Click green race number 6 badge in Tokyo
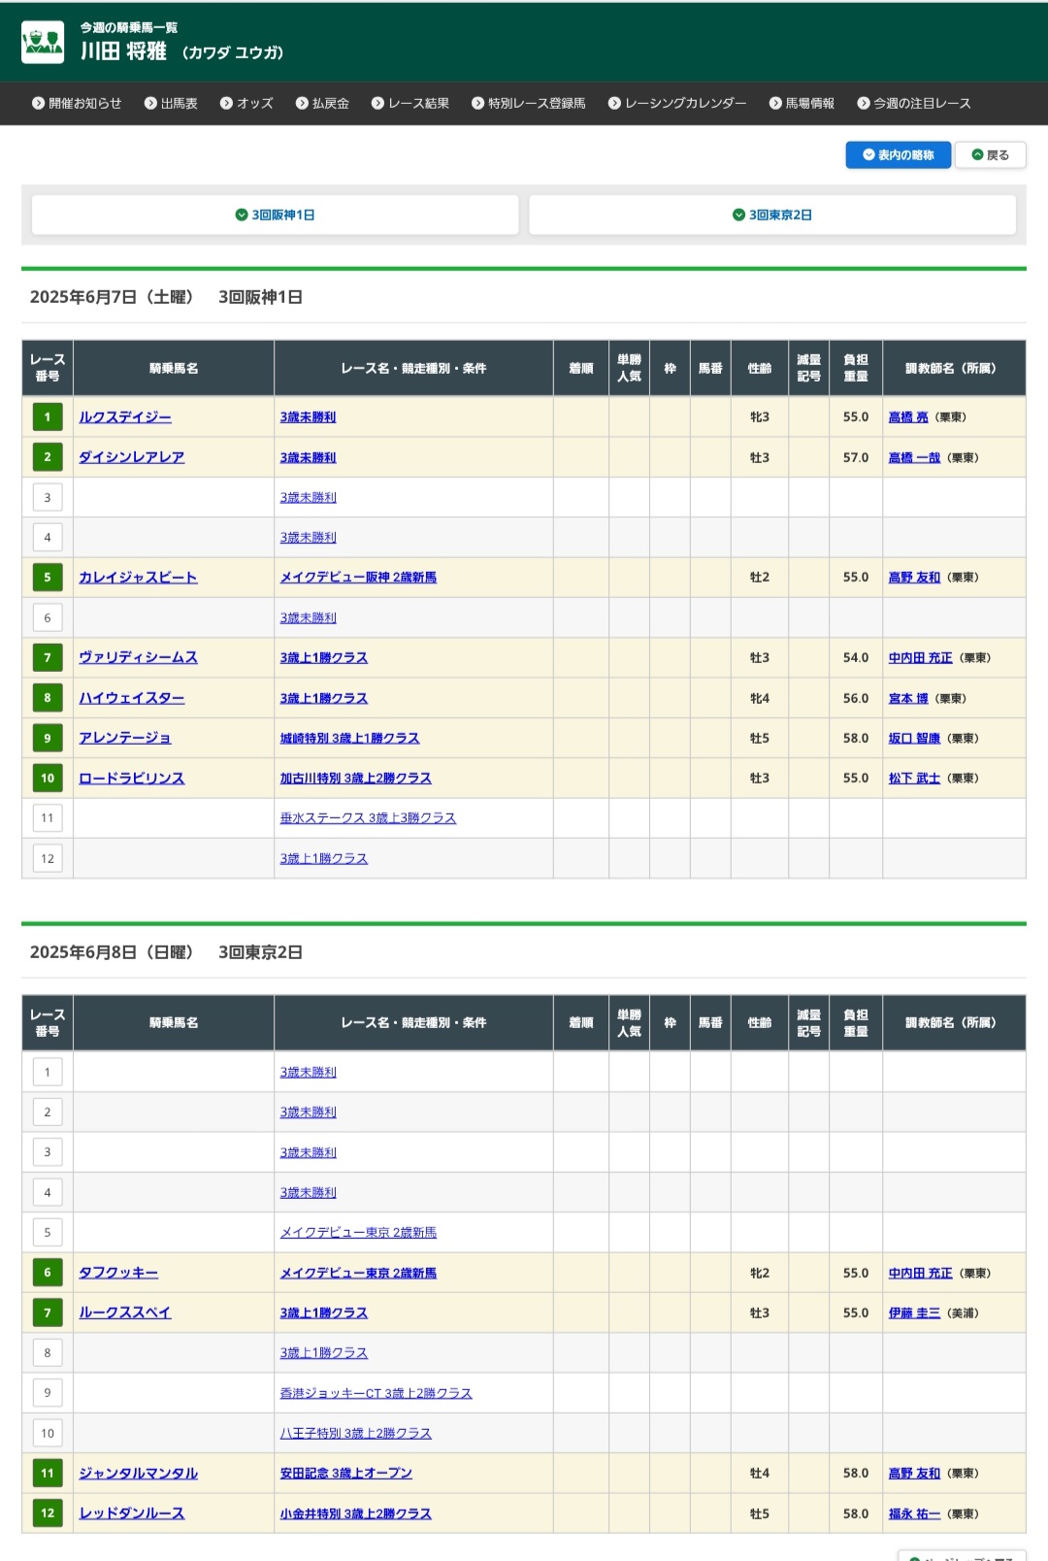This screenshot has height=1561, width=1048. pyautogui.click(x=48, y=1273)
